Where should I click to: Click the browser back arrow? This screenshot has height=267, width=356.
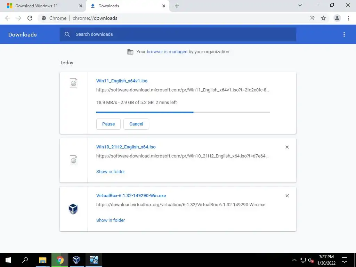coord(8,18)
